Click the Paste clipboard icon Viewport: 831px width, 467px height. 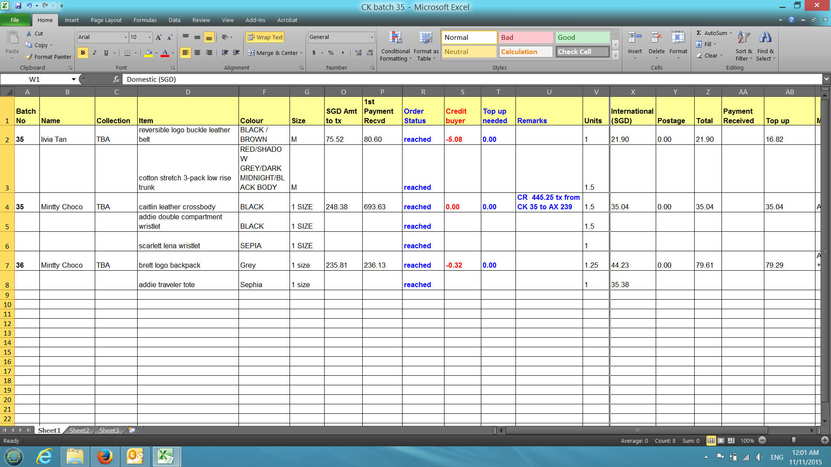(12, 38)
